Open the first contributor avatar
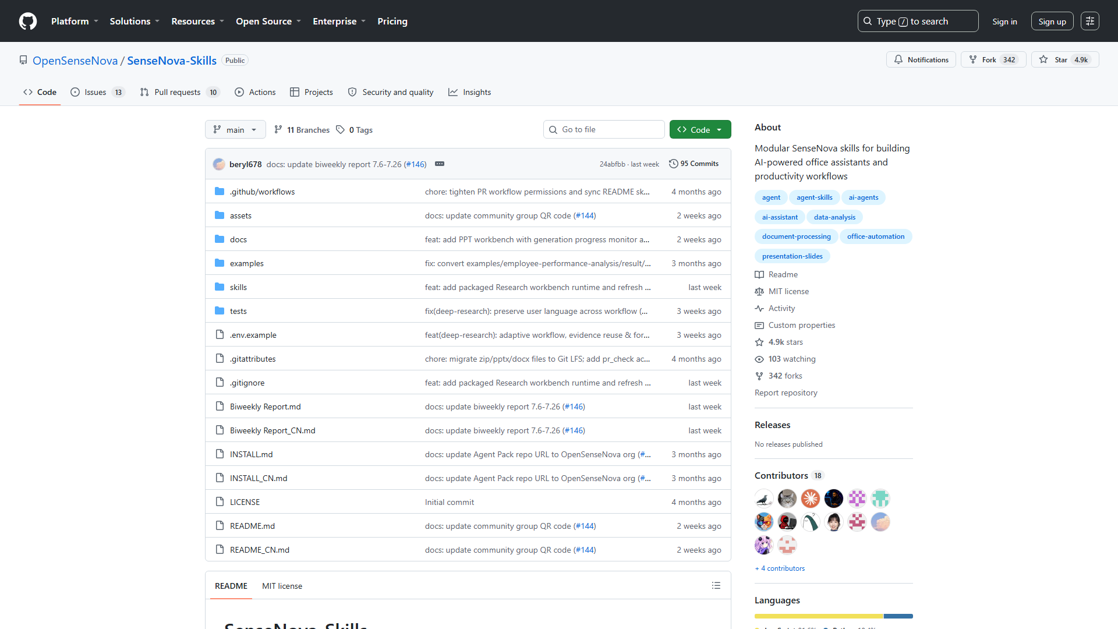The image size is (1118, 629). click(x=764, y=499)
